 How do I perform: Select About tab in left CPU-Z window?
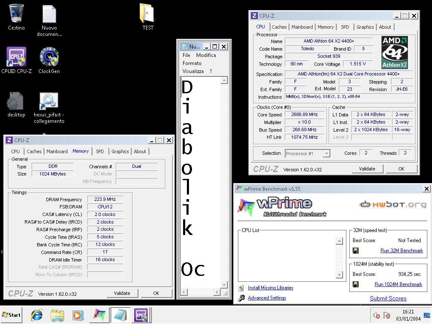pos(140,151)
